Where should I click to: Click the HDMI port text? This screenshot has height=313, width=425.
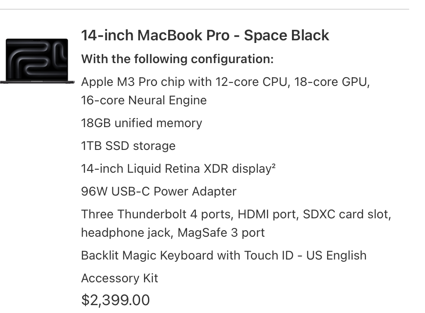click(x=268, y=214)
